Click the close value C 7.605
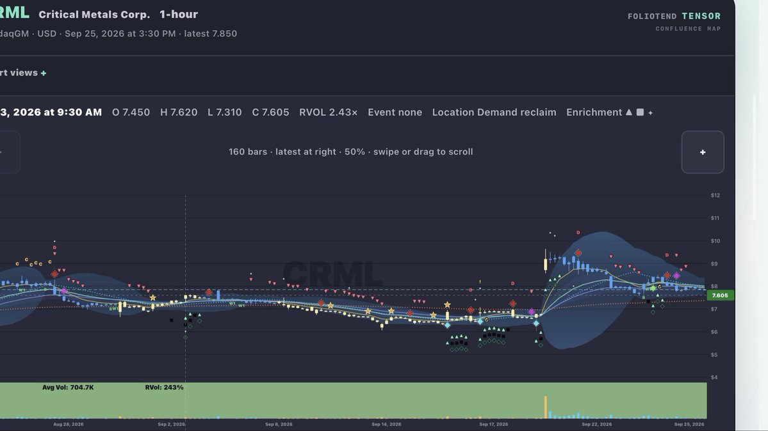The image size is (768, 431). coord(270,112)
